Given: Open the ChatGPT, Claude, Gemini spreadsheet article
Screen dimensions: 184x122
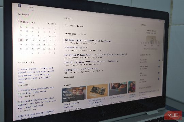Looking at the screenshot, I should [x=36, y=75].
